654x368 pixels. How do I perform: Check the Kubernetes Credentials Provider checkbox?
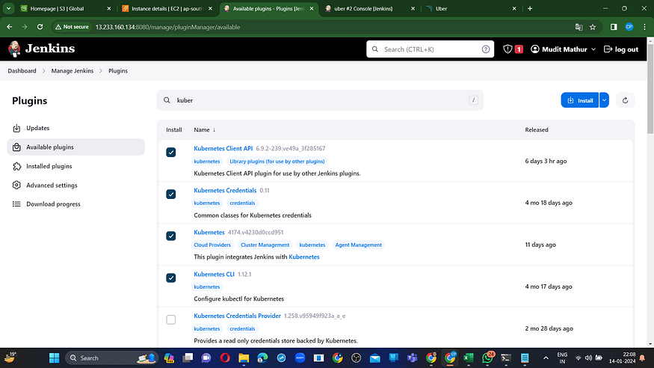pyautogui.click(x=171, y=319)
